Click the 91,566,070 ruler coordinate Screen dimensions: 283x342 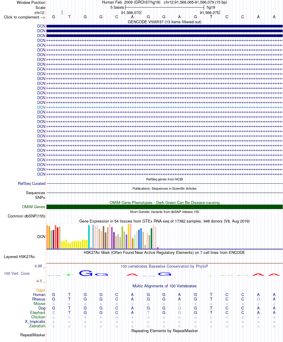point(131,13)
